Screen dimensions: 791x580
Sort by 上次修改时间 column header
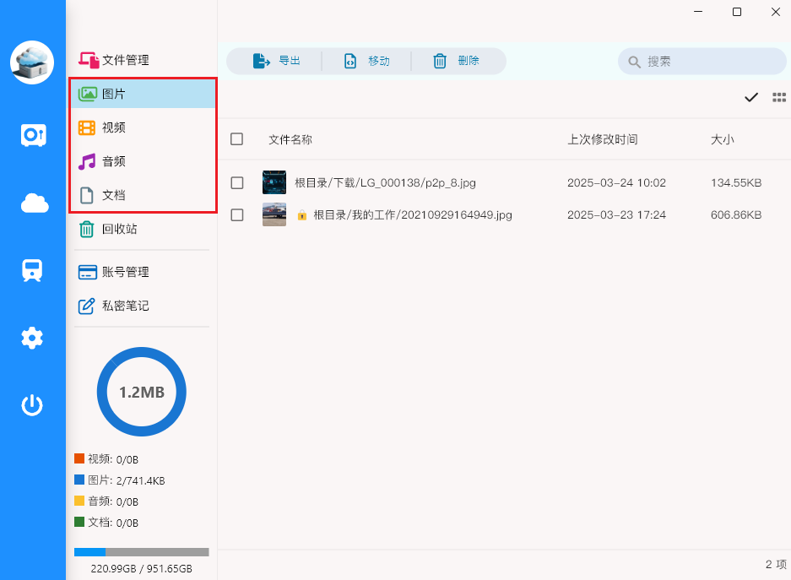click(603, 139)
